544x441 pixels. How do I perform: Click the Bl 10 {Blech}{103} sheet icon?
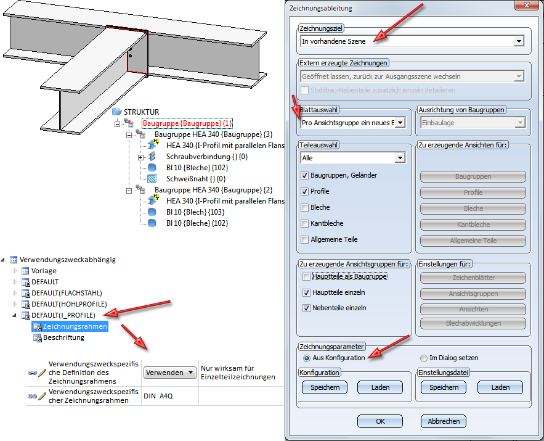click(152, 212)
